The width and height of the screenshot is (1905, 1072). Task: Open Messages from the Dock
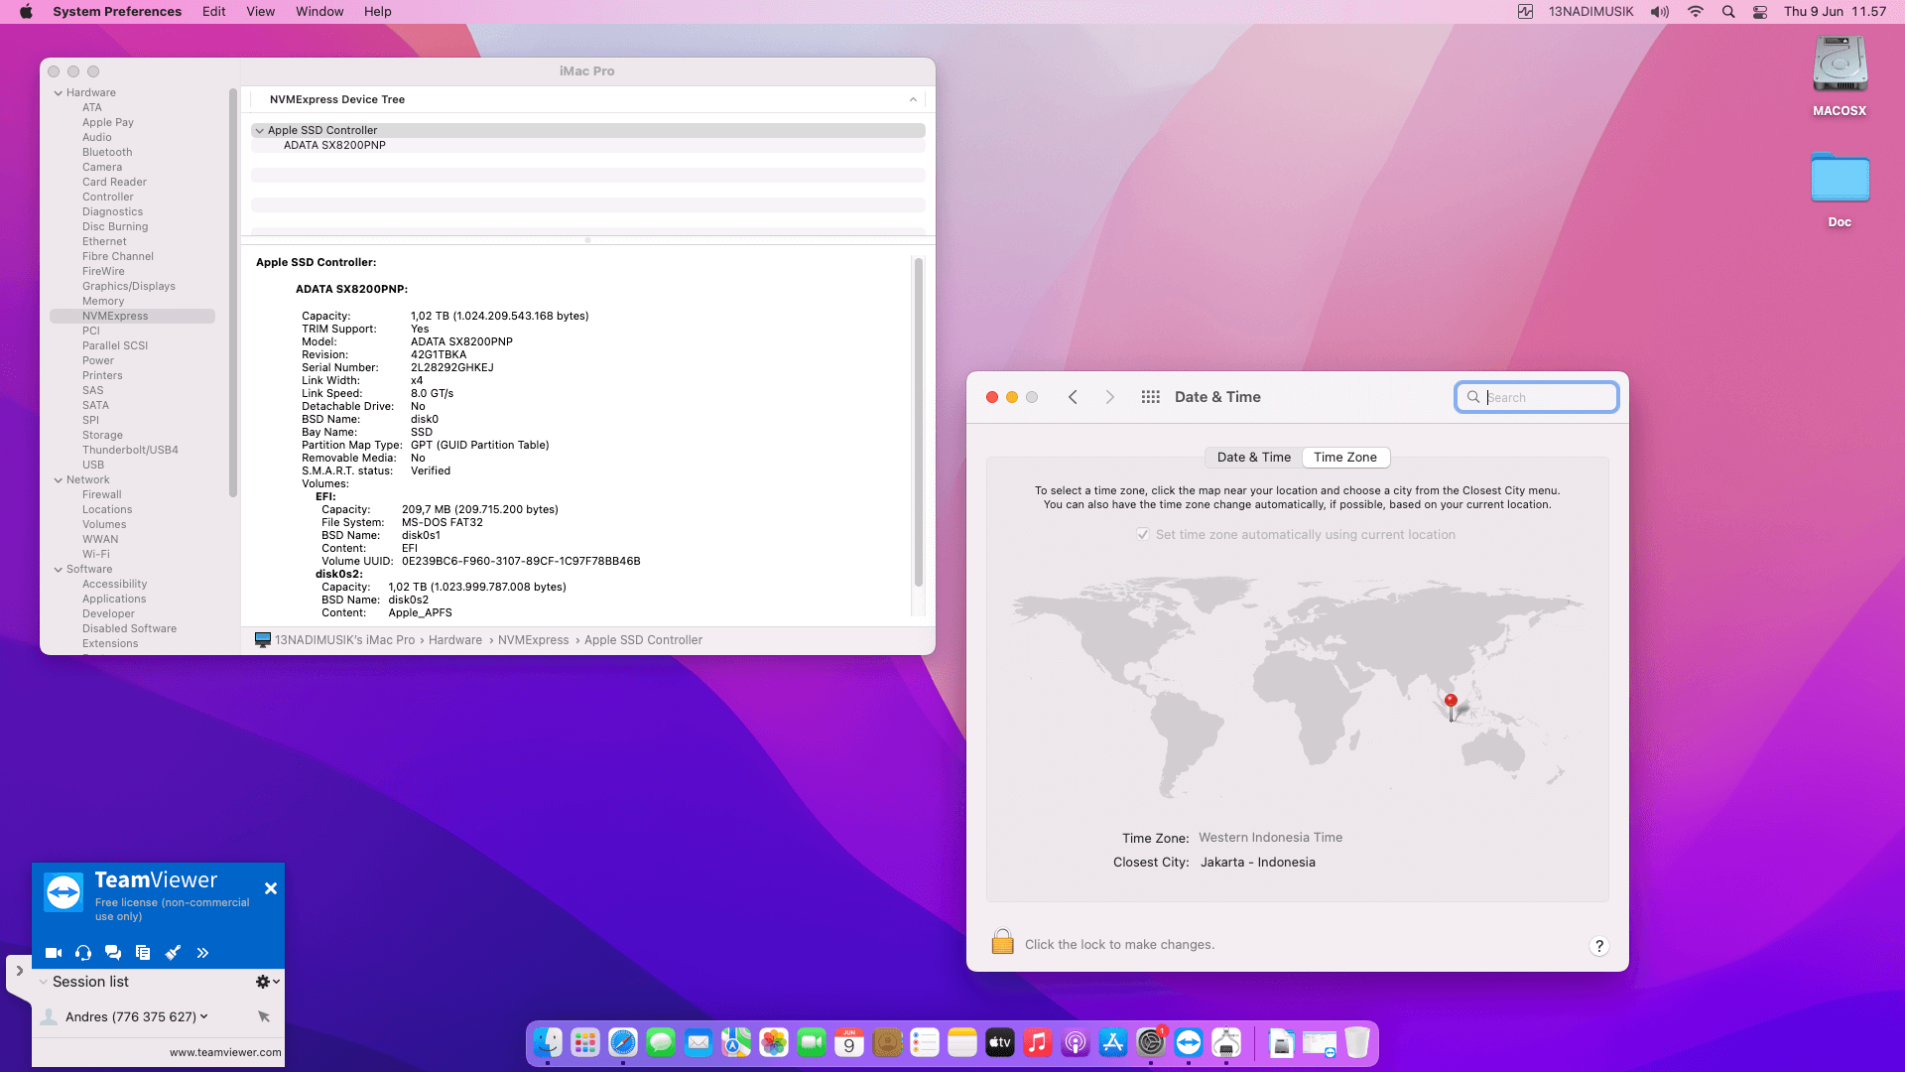[x=661, y=1042]
